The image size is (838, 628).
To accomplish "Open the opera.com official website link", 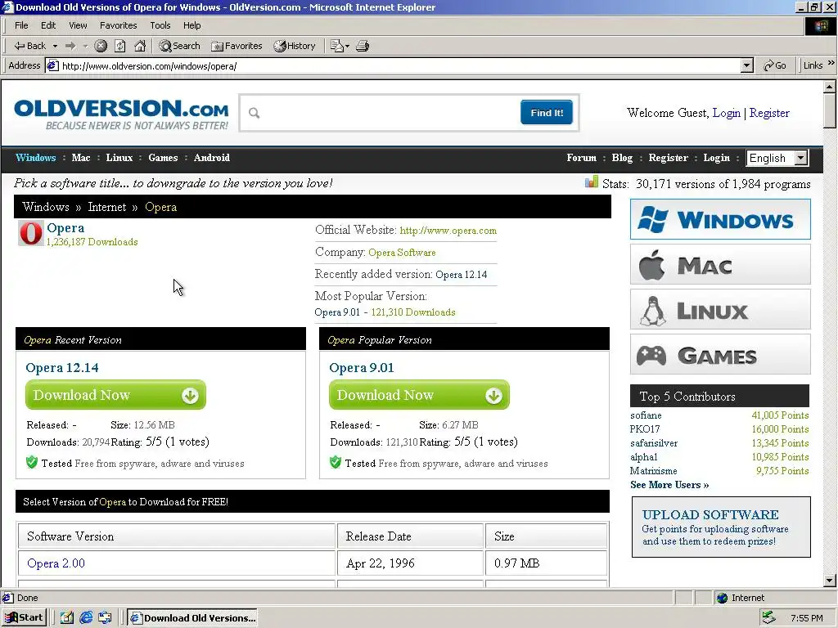I will tap(448, 231).
